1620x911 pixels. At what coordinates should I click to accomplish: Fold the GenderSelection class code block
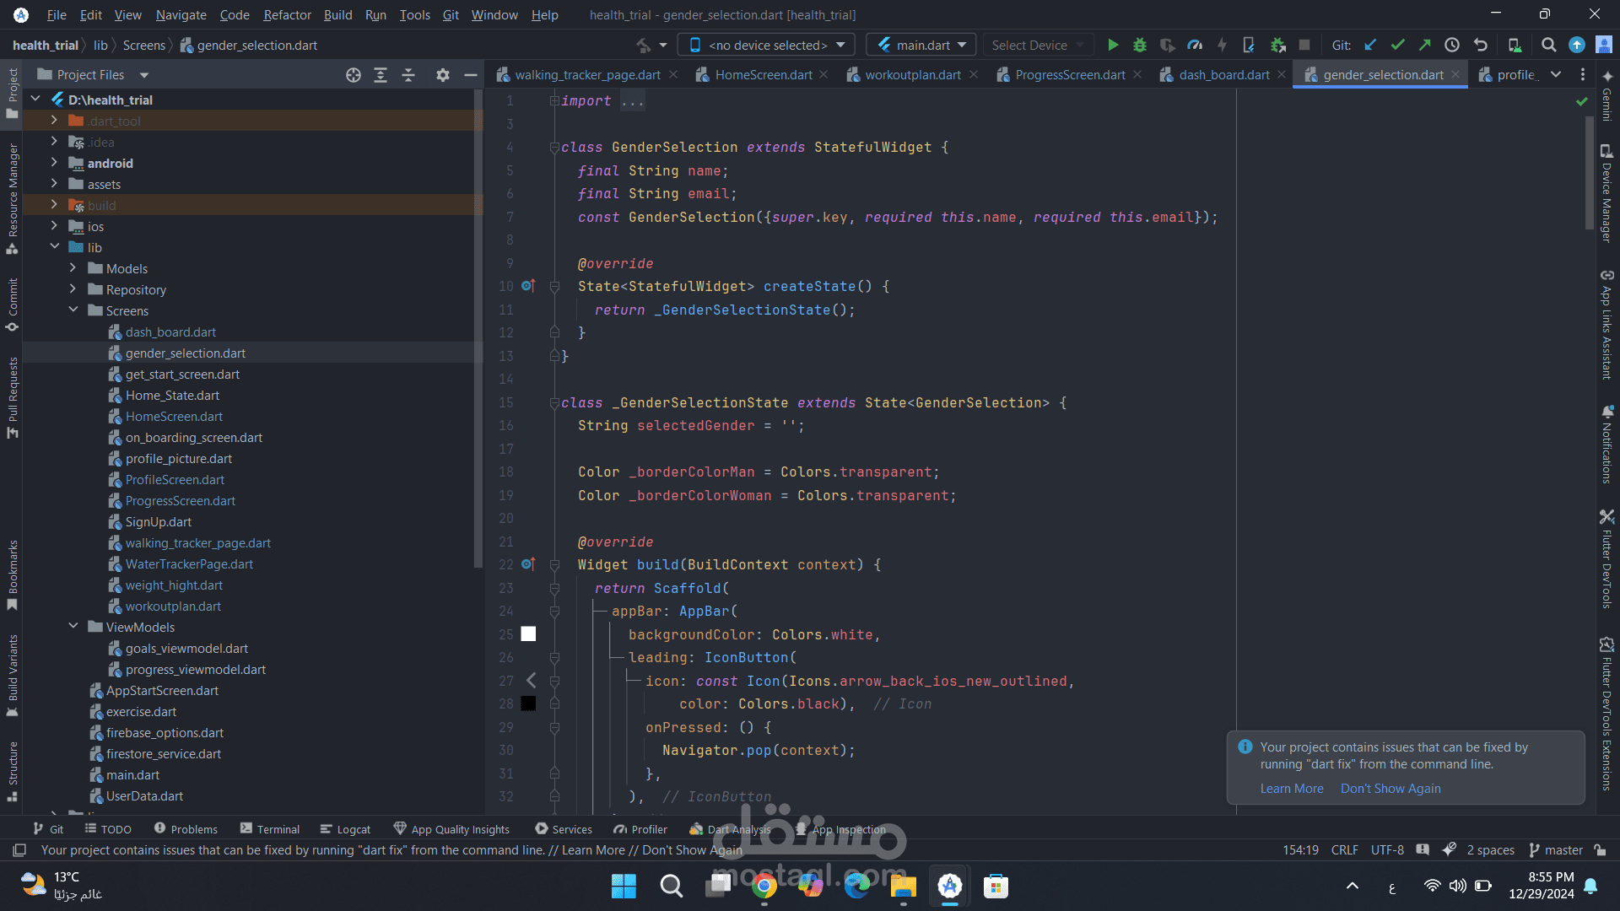pyautogui.click(x=554, y=148)
